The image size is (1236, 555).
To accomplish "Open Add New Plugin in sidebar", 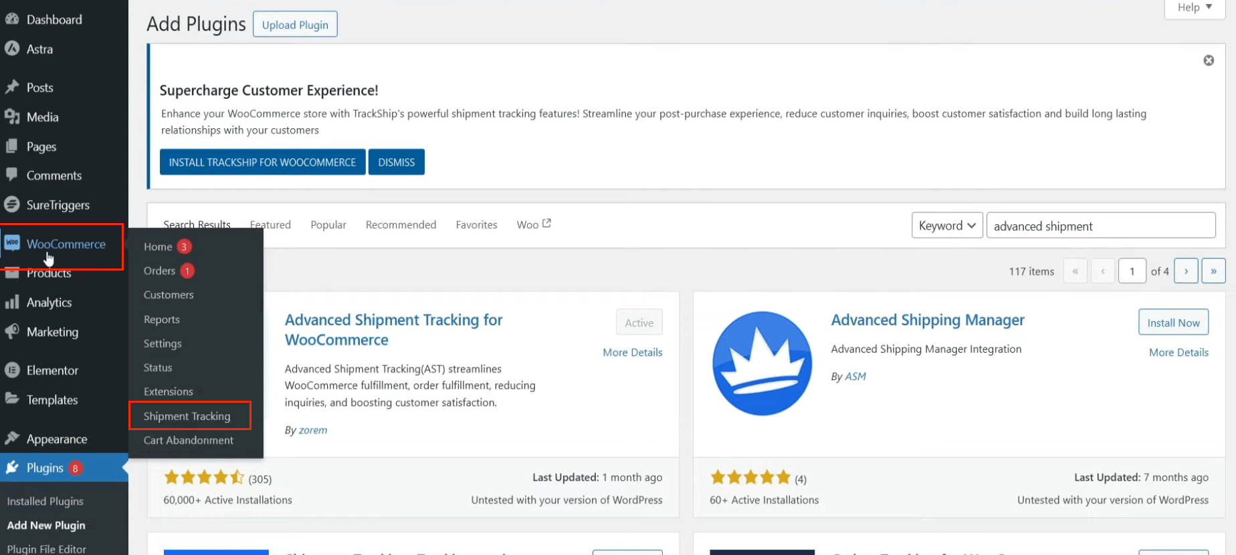I will pos(46,525).
